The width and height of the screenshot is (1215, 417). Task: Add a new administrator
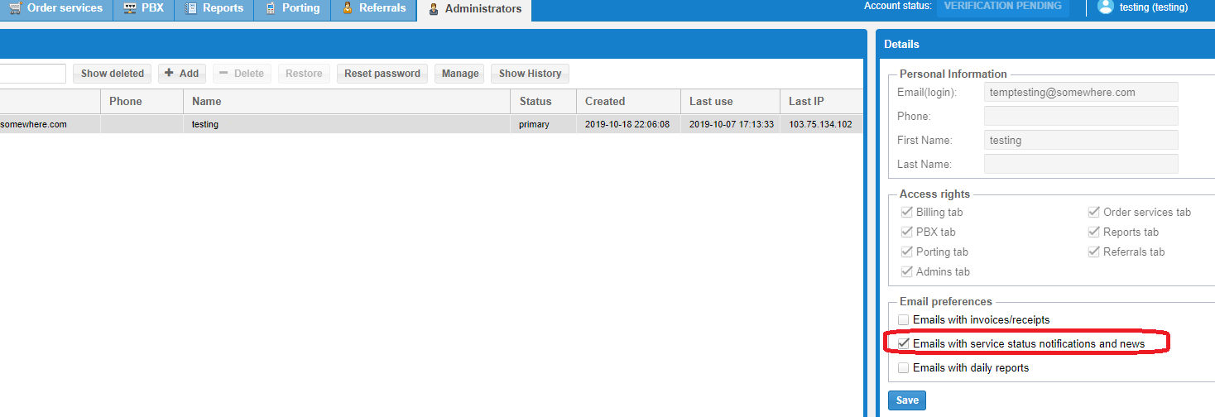pyautogui.click(x=181, y=74)
